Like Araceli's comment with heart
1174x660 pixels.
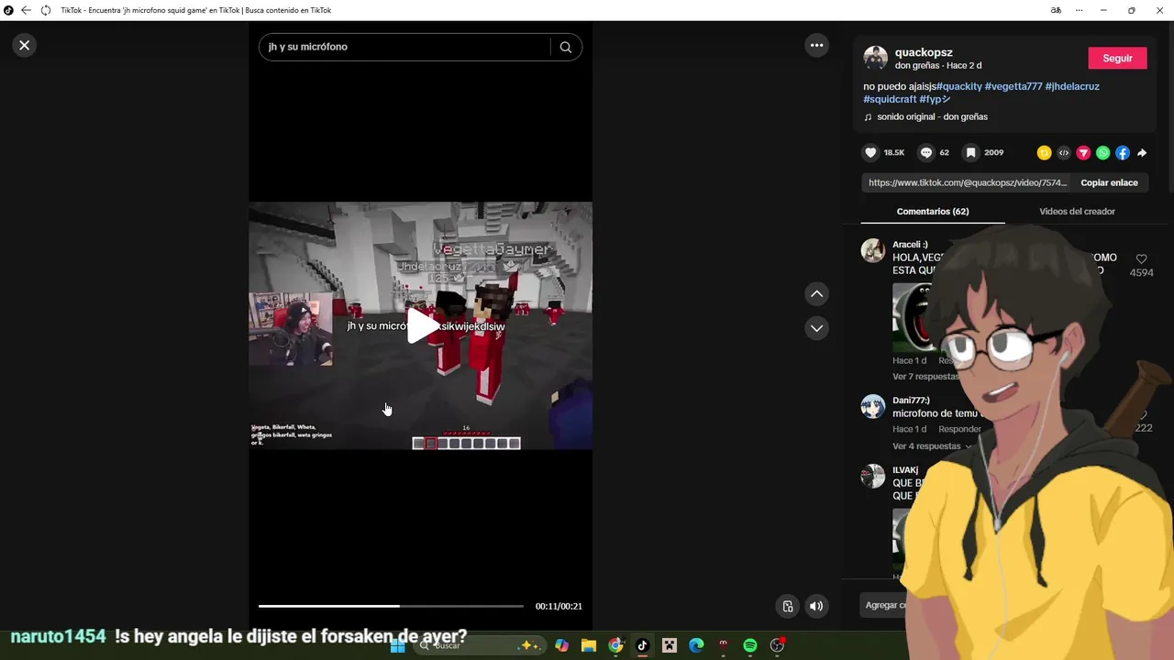coord(1141,259)
